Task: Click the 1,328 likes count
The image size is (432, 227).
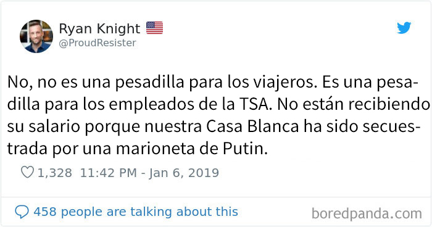Action: click(x=54, y=173)
